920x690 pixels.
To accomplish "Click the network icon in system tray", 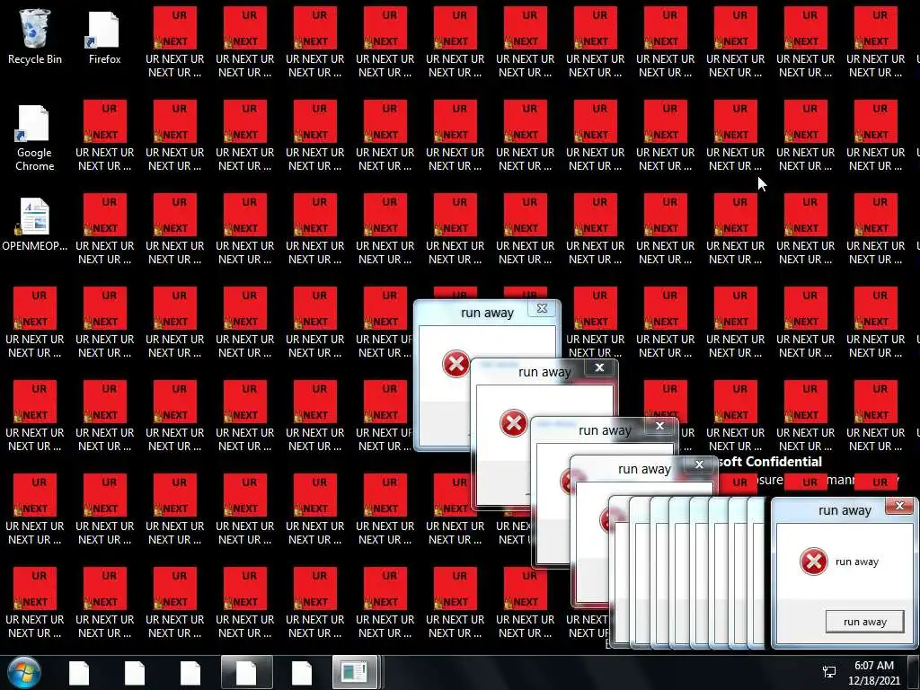I will click(829, 672).
